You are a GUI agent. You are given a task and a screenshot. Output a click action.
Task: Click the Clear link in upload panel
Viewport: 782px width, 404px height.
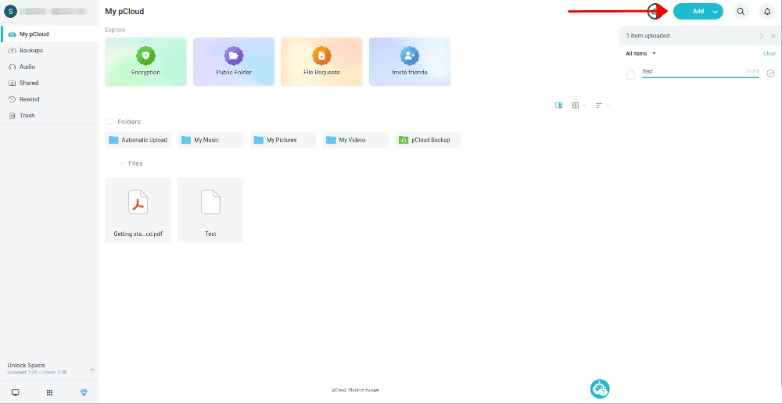pyautogui.click(x=769, y=53)
